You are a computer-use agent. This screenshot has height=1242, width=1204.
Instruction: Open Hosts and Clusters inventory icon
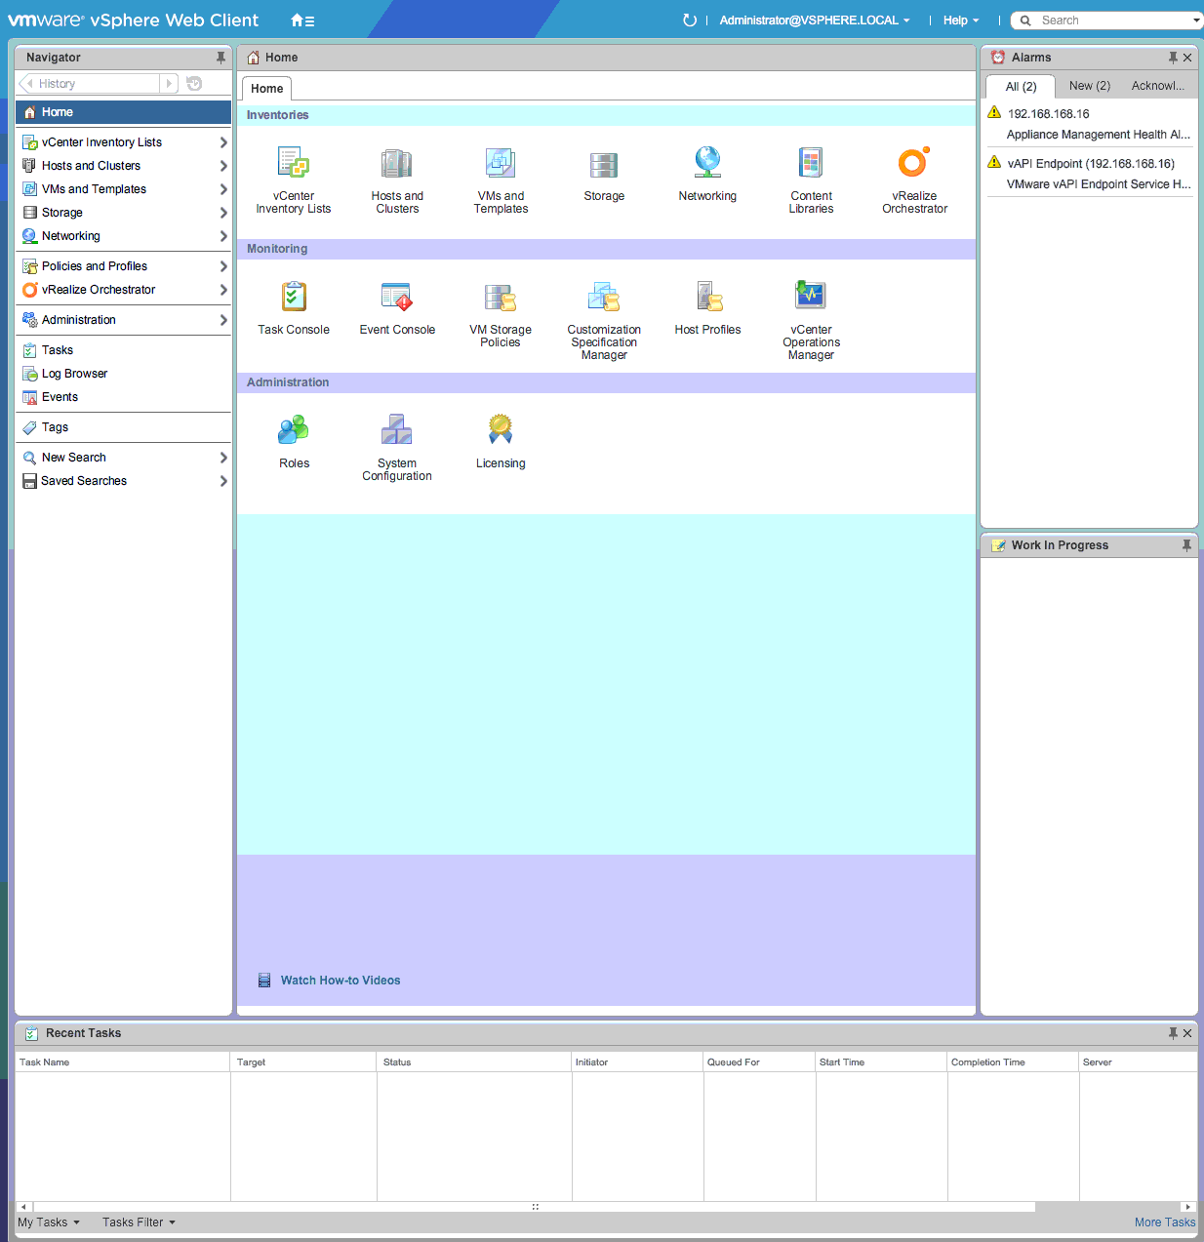coord(396,164)
